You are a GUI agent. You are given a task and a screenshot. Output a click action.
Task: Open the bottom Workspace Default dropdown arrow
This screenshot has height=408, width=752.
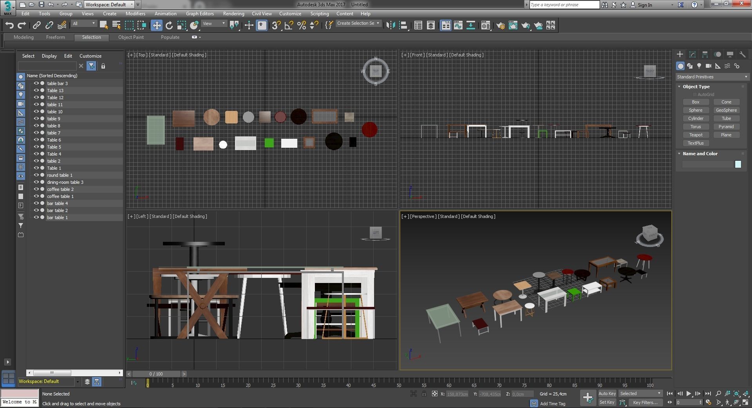pyautogui.click(x=78, y=382)
